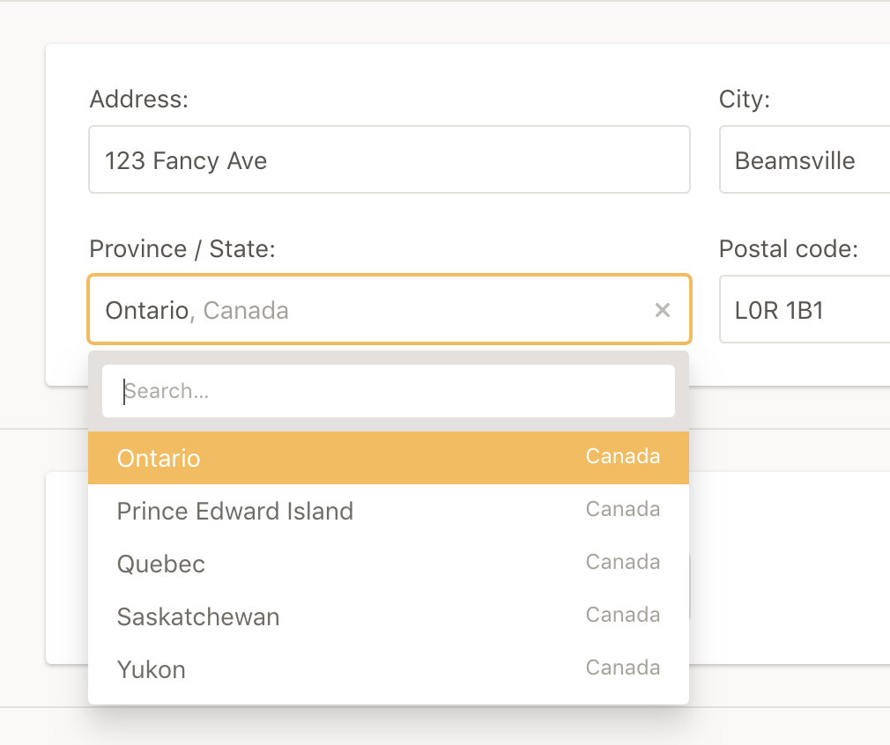This screenshot has width=890, height=745.
Task: Edit the Address field with 123 Fancy Ave
Action: point(389,159)
